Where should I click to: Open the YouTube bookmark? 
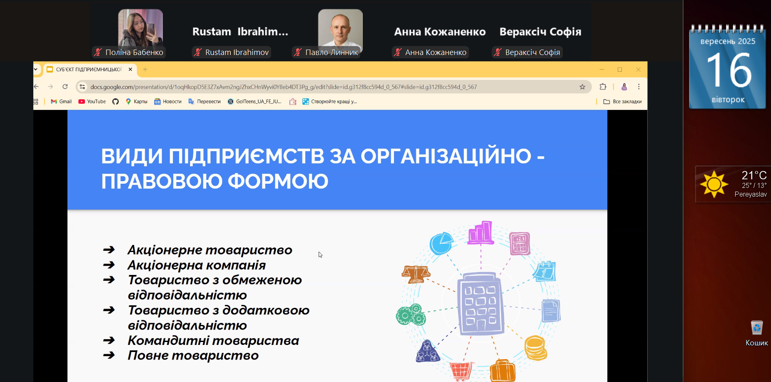[x=92, y=102]
